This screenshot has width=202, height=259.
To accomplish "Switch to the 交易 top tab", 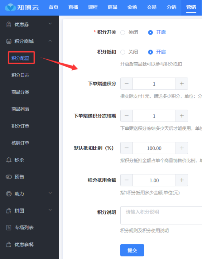I will [152, 7].
